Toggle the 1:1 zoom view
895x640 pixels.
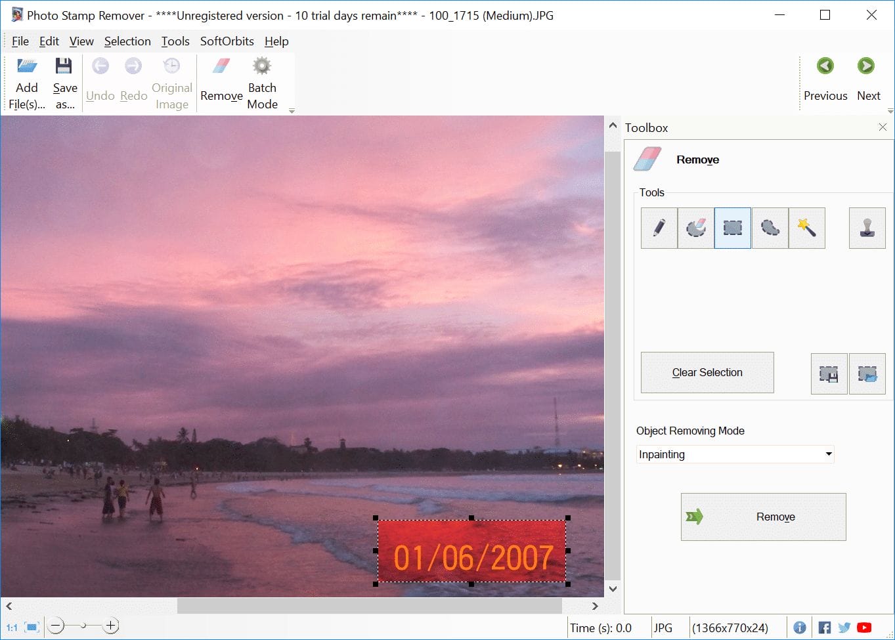pyautogui.click(x=12, y=628)
